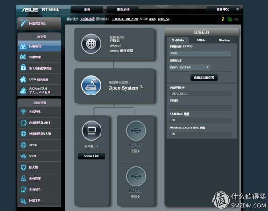Open the ASUS SSID link in header
The height and width of the screenshot is (211, 268).
coord(152,19)
